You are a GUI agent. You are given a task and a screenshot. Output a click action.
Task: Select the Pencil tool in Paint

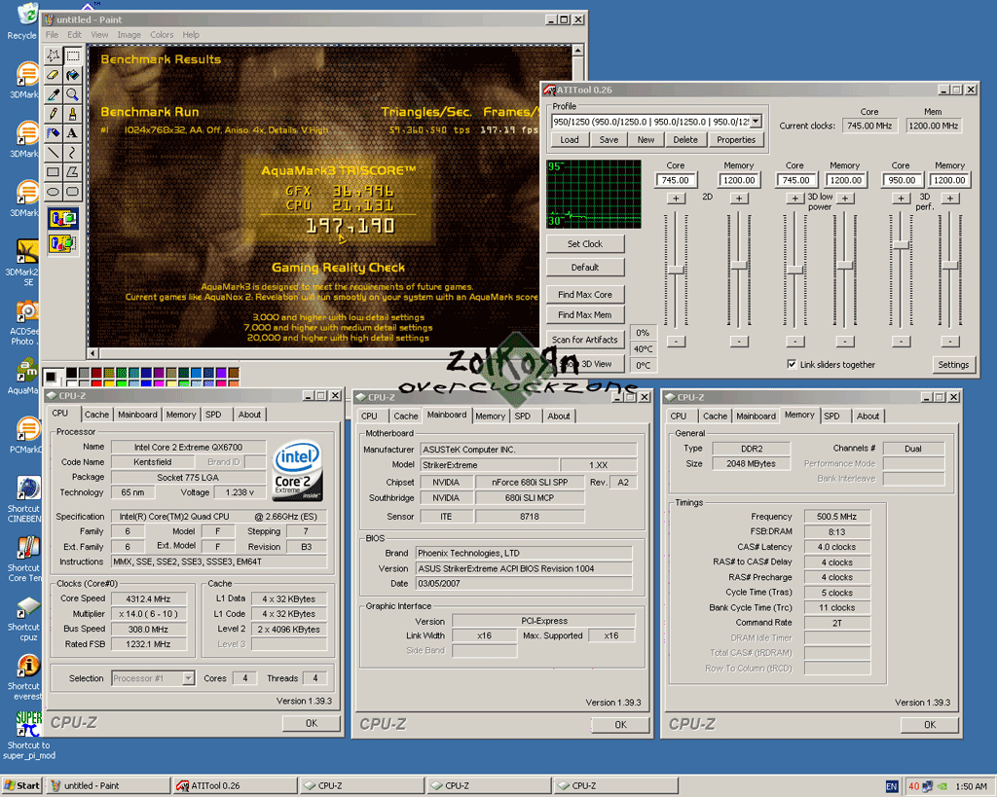point(54,114)
